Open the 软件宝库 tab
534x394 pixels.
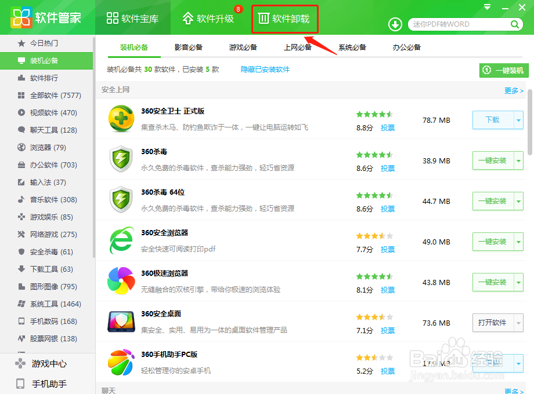click(x=132, y=18)
